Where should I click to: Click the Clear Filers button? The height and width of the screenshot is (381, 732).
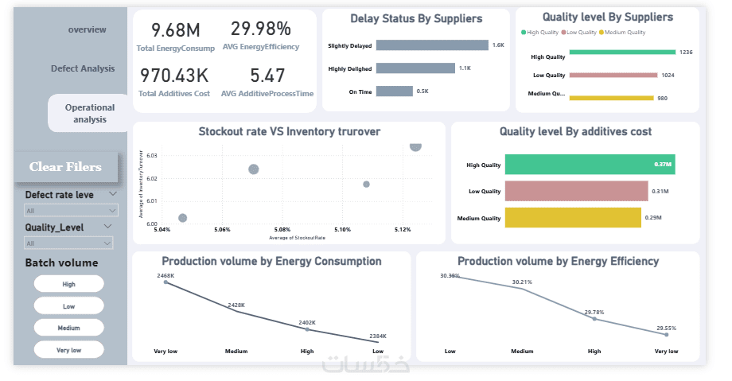click(x=65, y=167)
